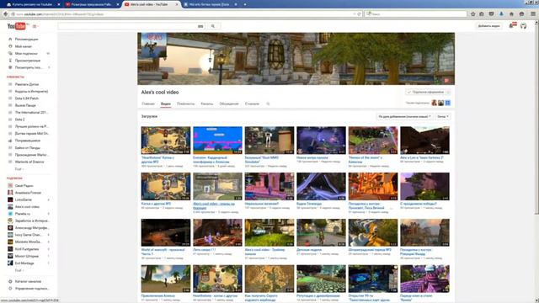Switch to the Главная channel tab

(x=148, y=104)
